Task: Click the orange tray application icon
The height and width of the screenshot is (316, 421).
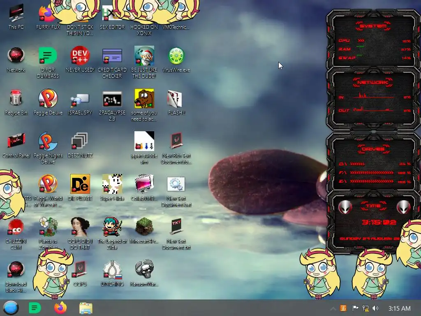Action: 343,308
